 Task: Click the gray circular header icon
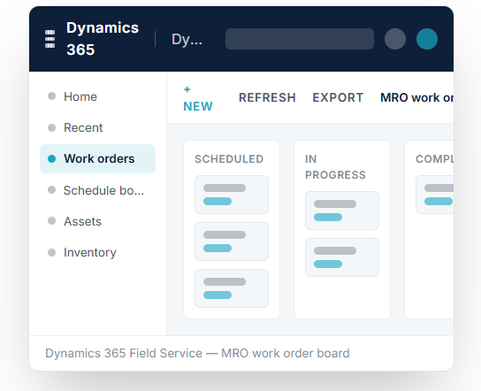click(395, 39)
